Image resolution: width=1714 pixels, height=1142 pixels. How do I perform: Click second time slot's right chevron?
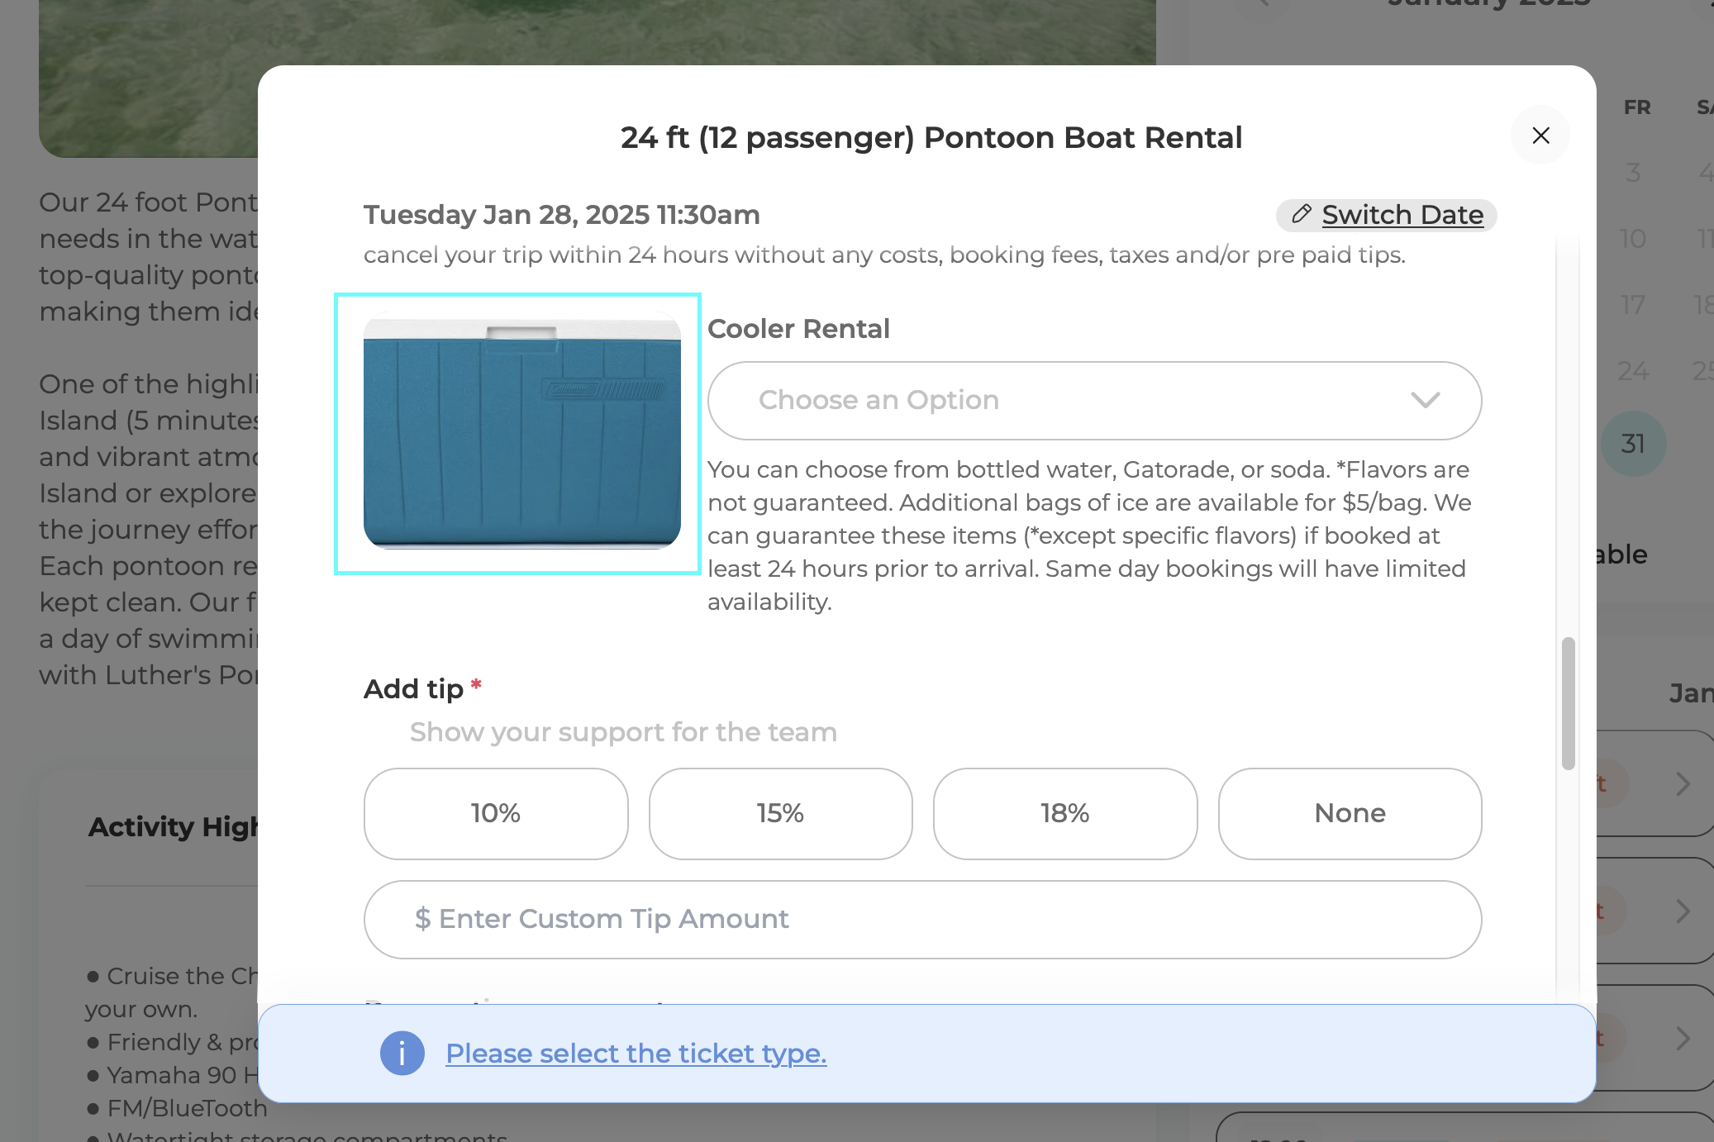(x=1683, y=911)
